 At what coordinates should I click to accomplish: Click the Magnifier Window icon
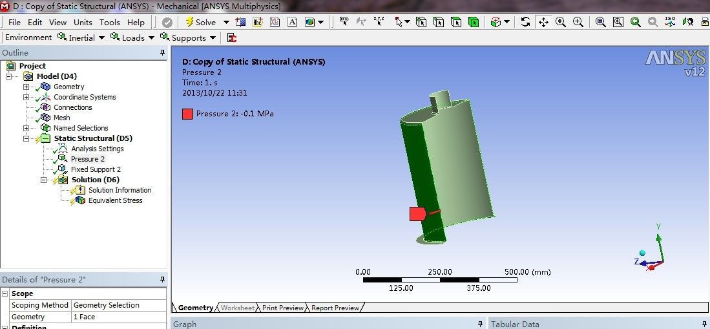[618, 22]
